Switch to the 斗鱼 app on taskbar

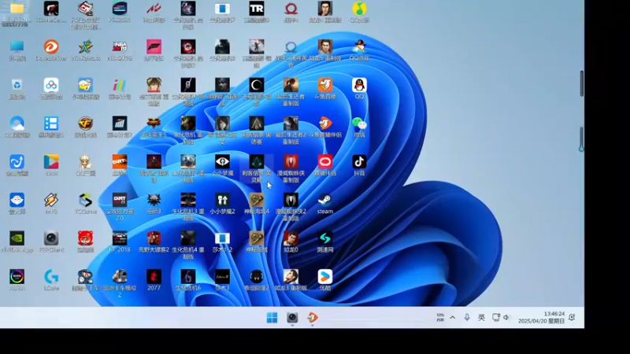point(312,318)
